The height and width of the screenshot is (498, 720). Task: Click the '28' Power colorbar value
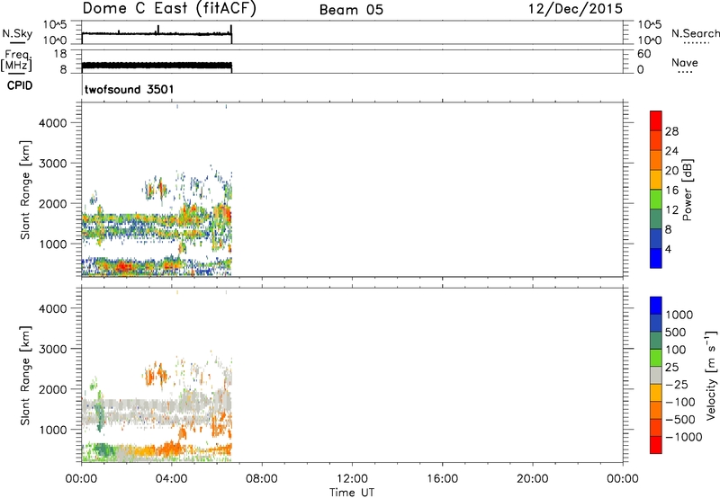pos(671,131)
